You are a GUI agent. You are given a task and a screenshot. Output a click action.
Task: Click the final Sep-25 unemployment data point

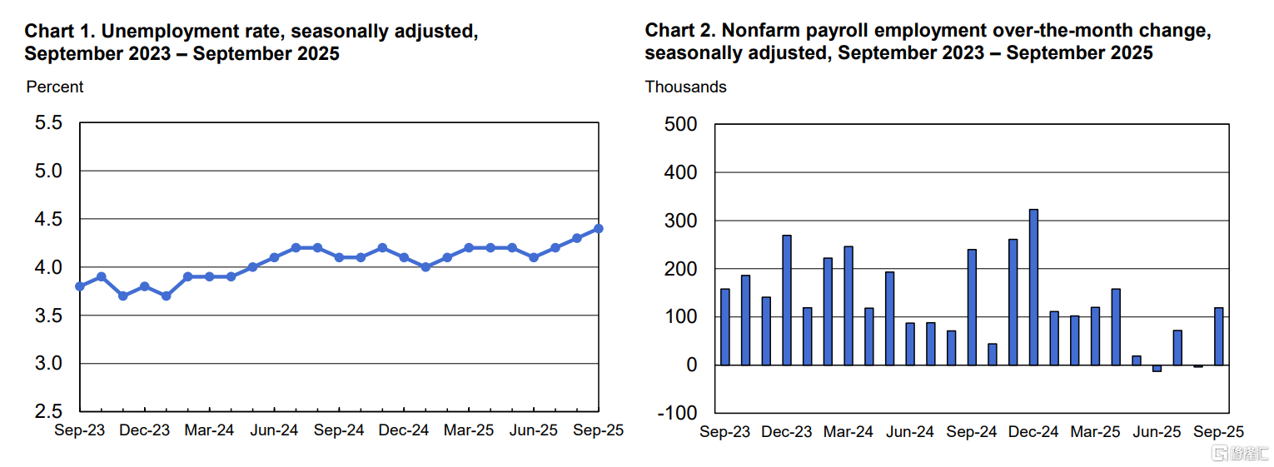tap(599, 228)
